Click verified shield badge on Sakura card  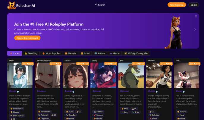pyautogui.click(x=73, y=92)
